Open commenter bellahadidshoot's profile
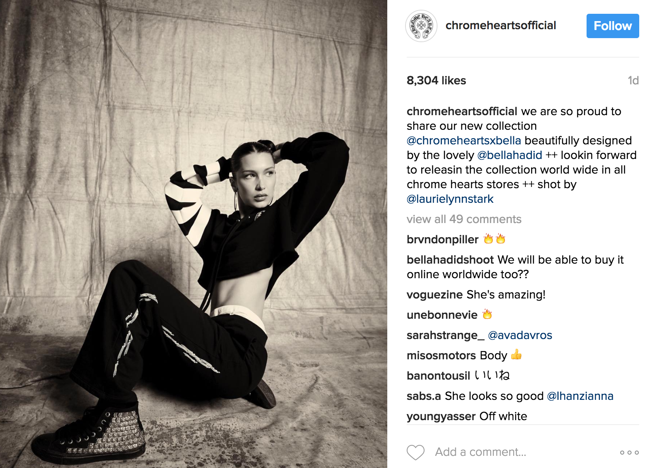This screenshot has height=468, width=653. click(450, 260)
